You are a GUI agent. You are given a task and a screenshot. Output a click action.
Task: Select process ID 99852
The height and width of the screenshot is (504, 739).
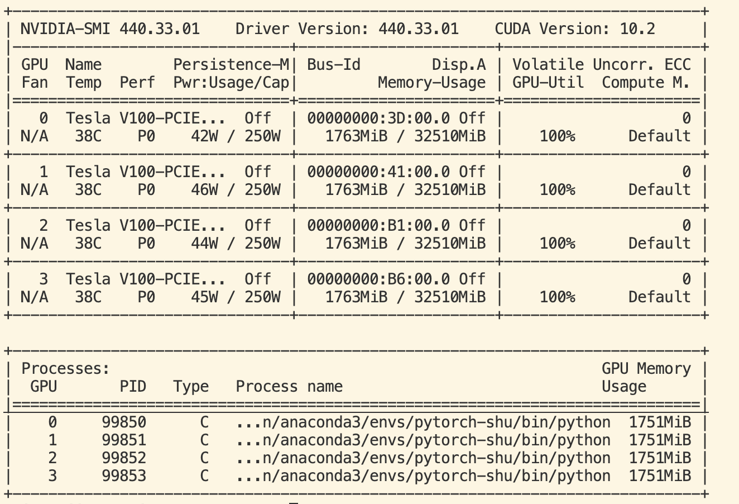(124, 458)
